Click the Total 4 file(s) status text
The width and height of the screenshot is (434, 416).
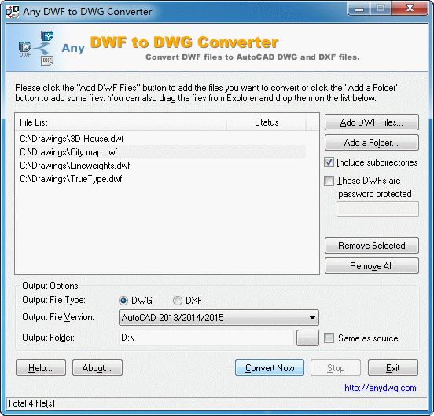pyautogui.click(x=31, y=403)
